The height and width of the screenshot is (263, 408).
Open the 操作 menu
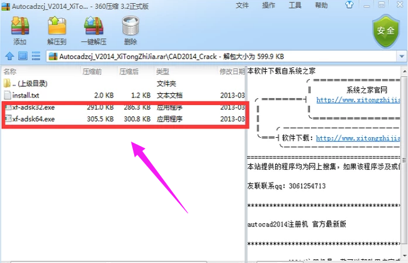(268, 5)
